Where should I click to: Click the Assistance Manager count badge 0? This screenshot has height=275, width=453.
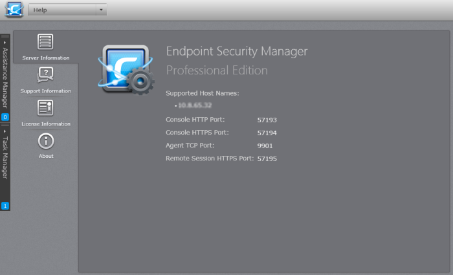point(5,117)
